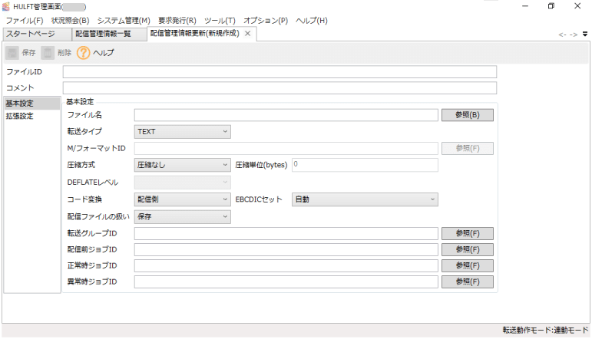The image size is (592, 339).
Task: Restore down the HULFT管理画面 window
Action: (551, 6)
